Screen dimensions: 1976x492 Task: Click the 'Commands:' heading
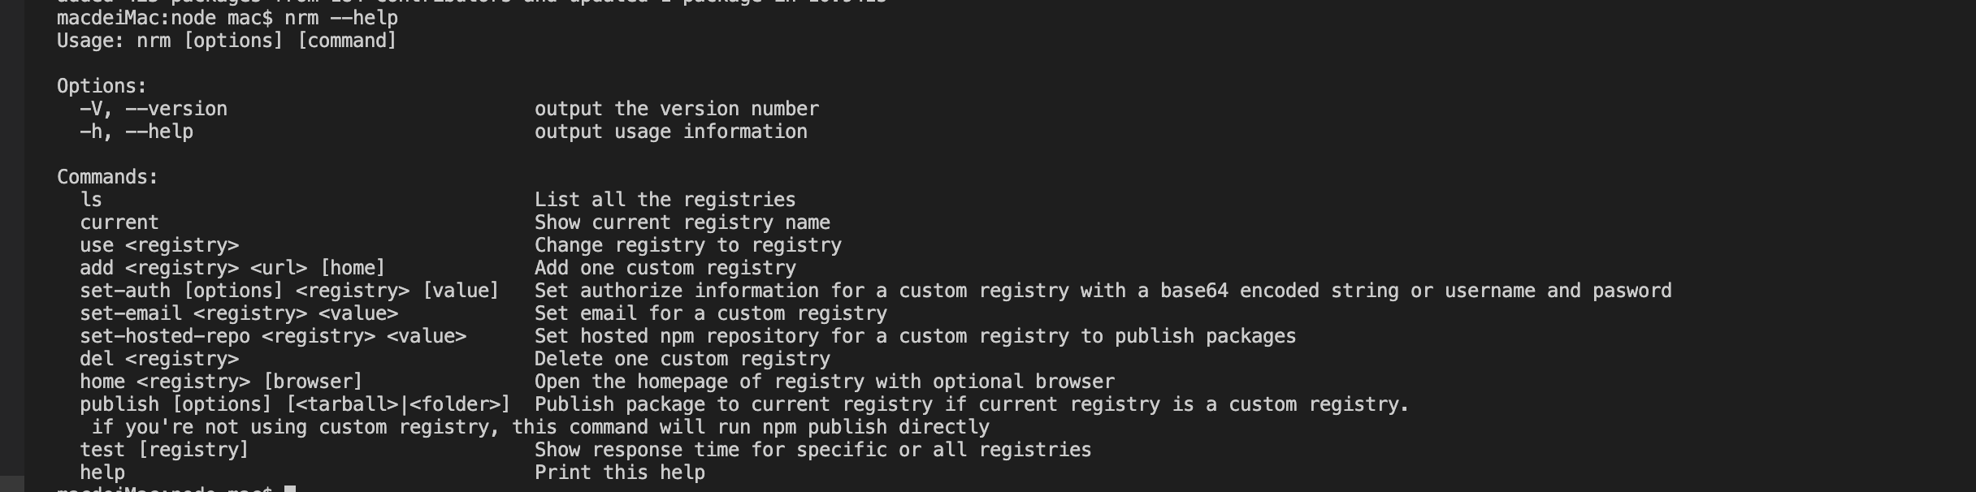(x=107, y=177)
